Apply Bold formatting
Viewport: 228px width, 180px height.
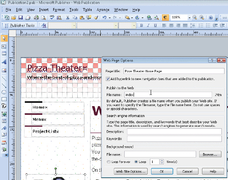tap(141, 26)
